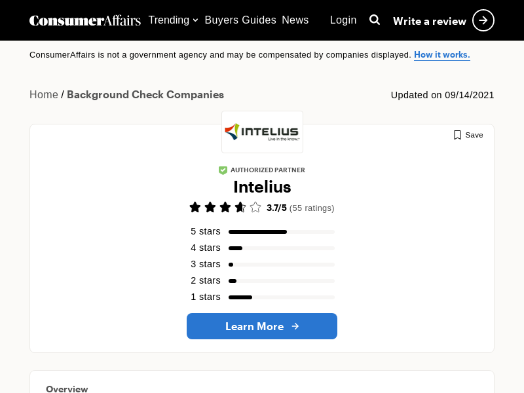
Task: Go to Home breadcrumb
Action: tap(44, 94)
